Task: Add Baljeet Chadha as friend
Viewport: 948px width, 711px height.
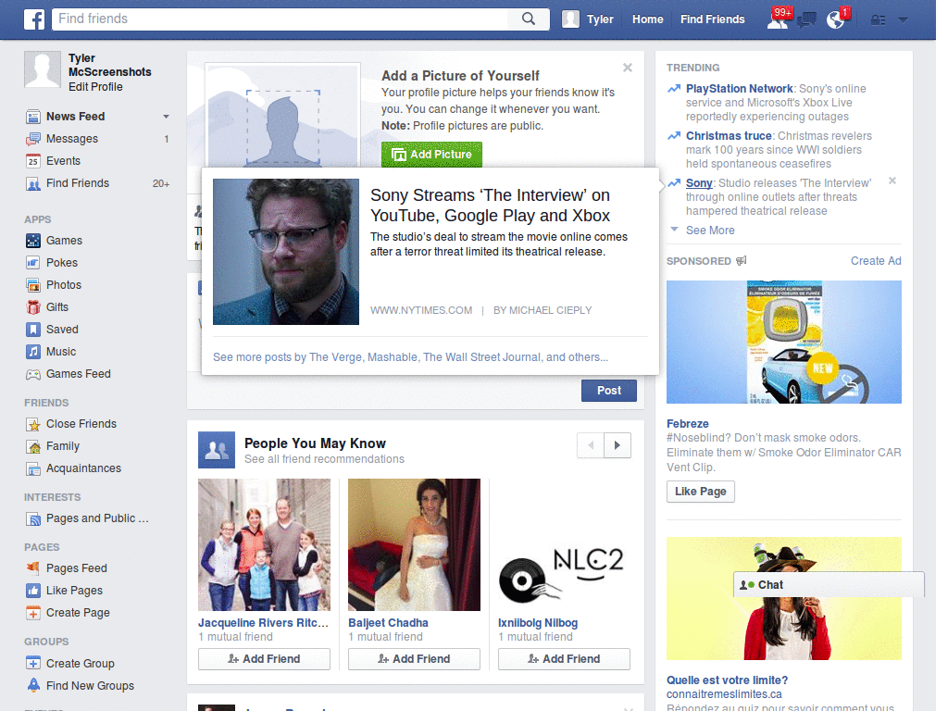Action: tap(414, 659)
